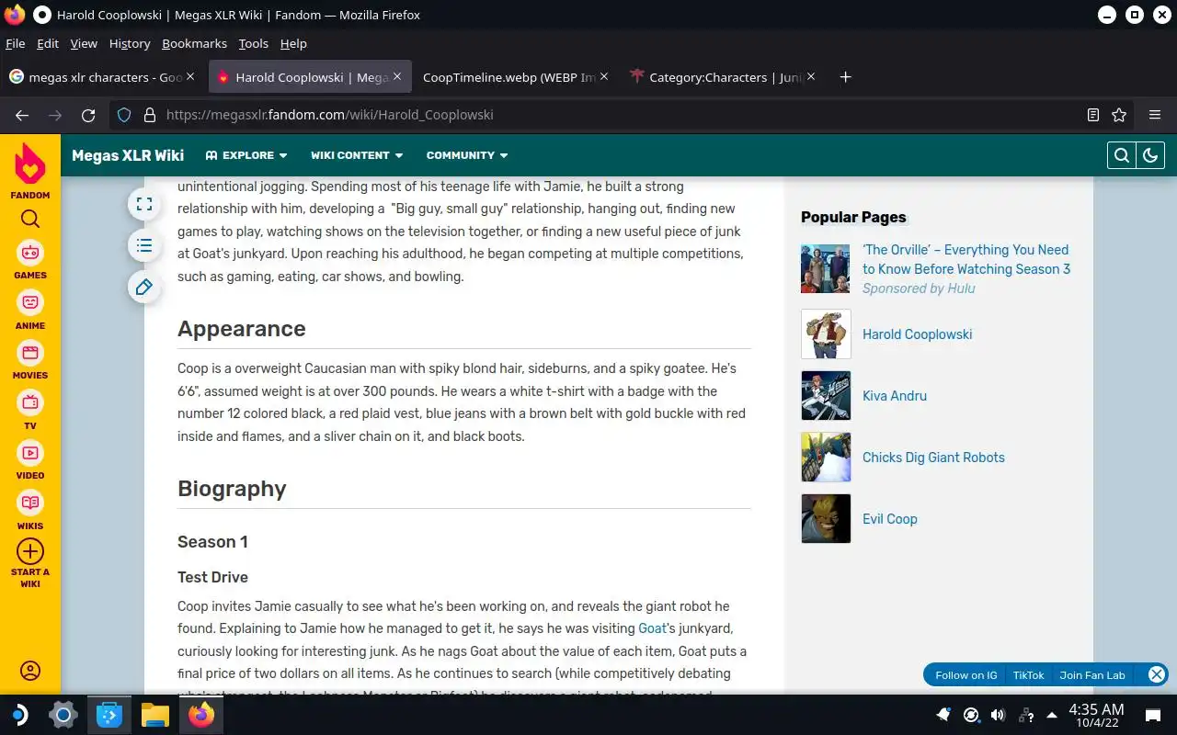Viewport: 1177px width, 735px height.
Task: Open the application launcher on taskbar
Action: pos(18,715)
